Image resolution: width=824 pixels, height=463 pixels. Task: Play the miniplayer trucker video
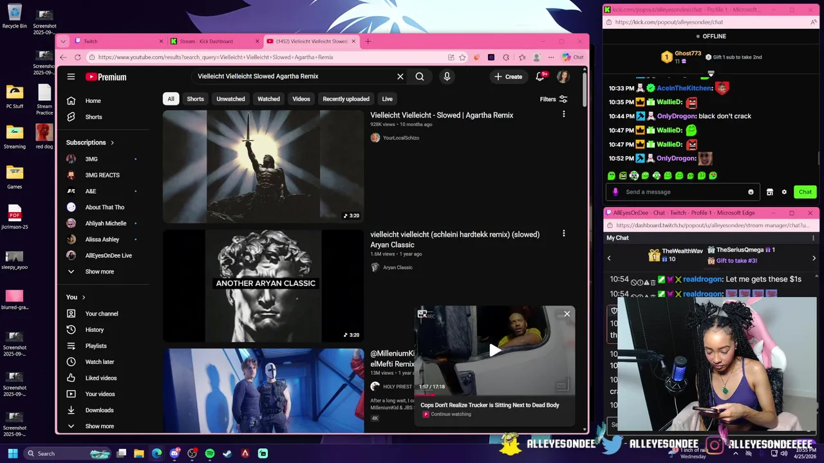(494, 350)
